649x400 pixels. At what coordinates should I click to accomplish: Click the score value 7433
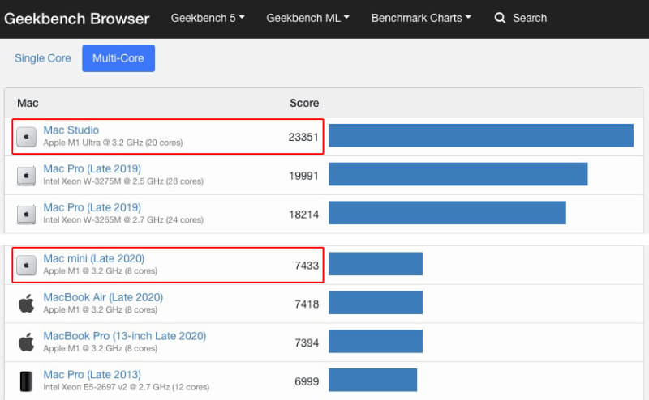pyautogui.click(x=307, y=266)
